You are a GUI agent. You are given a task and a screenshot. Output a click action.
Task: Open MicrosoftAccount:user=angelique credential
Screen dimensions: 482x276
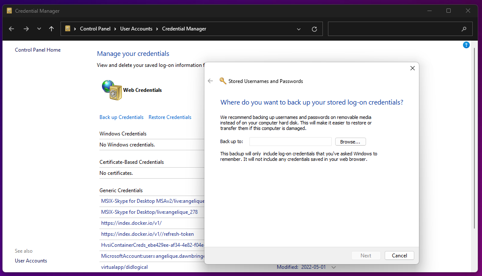coord(153,257)
